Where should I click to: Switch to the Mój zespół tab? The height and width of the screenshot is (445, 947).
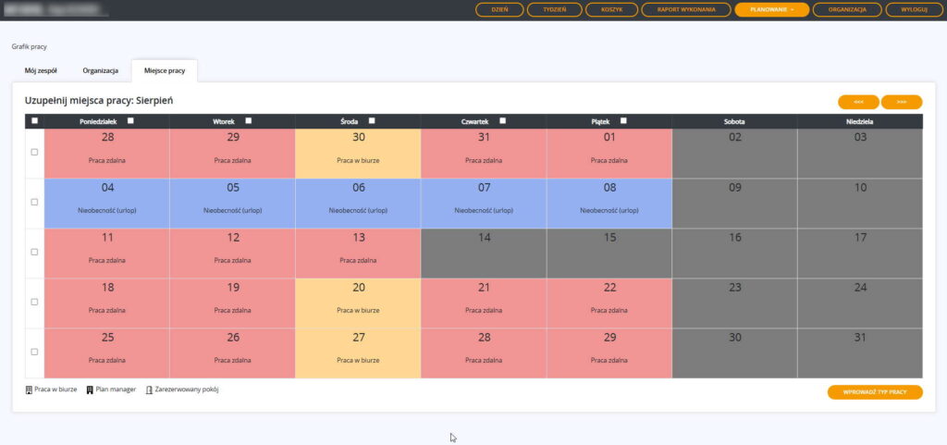tap(40, 70)
